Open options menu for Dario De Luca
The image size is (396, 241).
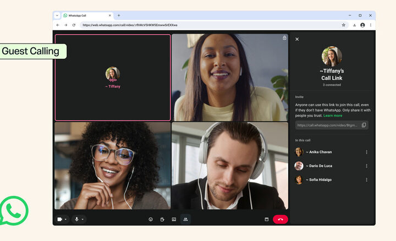[366, 166]
